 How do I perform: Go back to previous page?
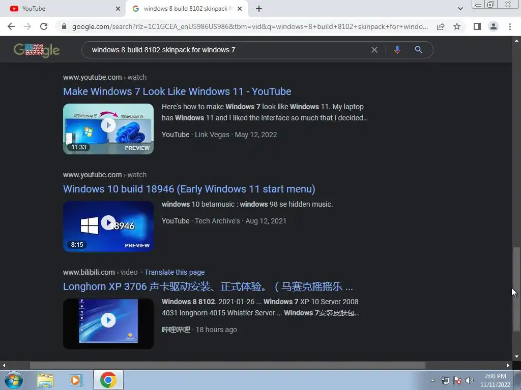click(x=11, y=26)
